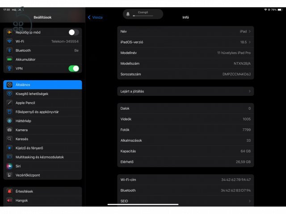Image resolution: width=286 pixels, height=214 pixels.
Task: Click the Kapacitás value 64 GB
Action: tap(245, 151)
